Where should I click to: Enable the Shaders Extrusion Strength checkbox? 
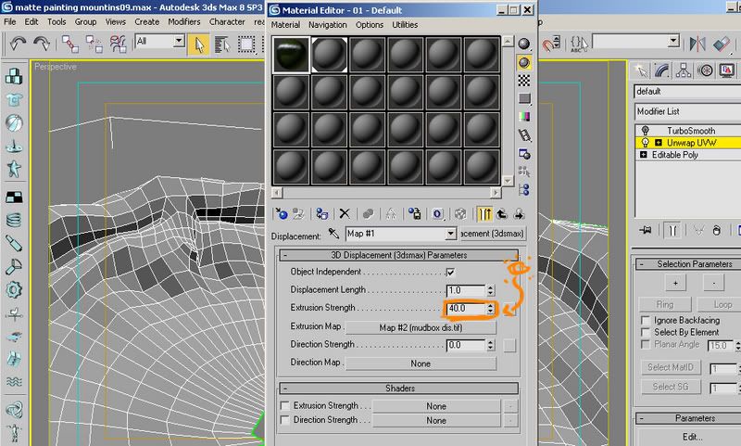pos(285,406)
